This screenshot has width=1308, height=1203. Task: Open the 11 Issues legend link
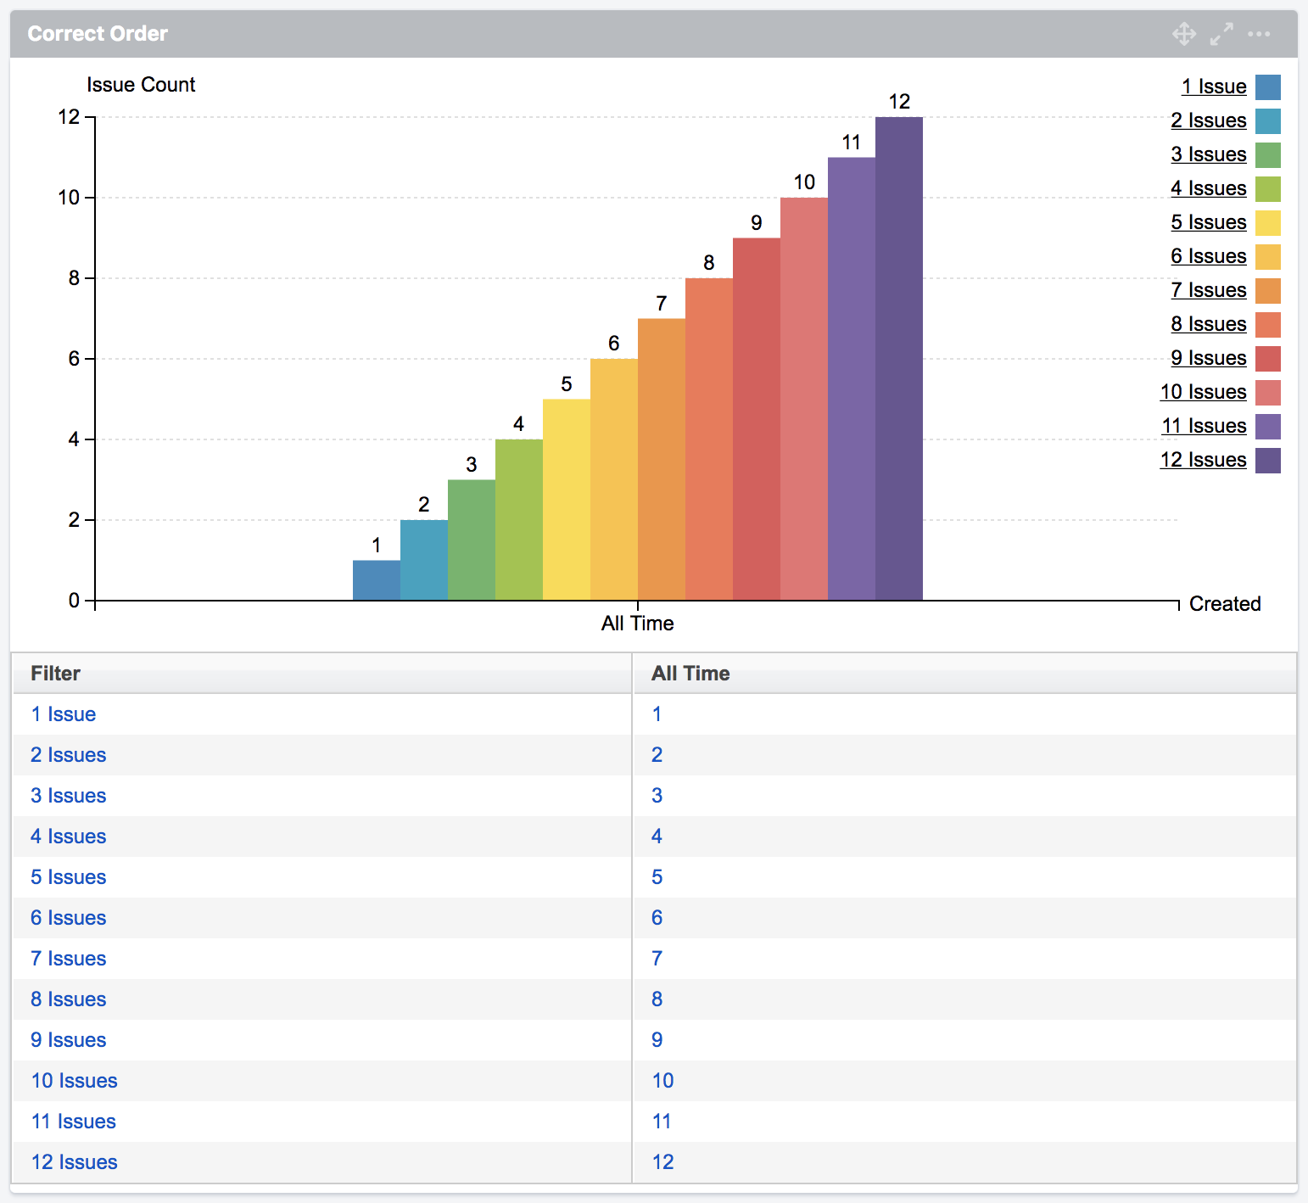1204,425
